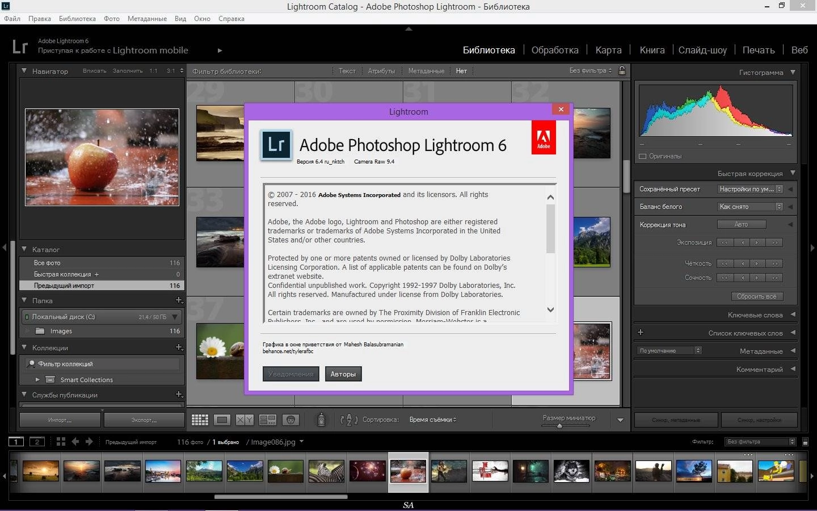Increase Экспозиция with double right arrow
This screenshot has width=817, height=511.
coord(774,242)
